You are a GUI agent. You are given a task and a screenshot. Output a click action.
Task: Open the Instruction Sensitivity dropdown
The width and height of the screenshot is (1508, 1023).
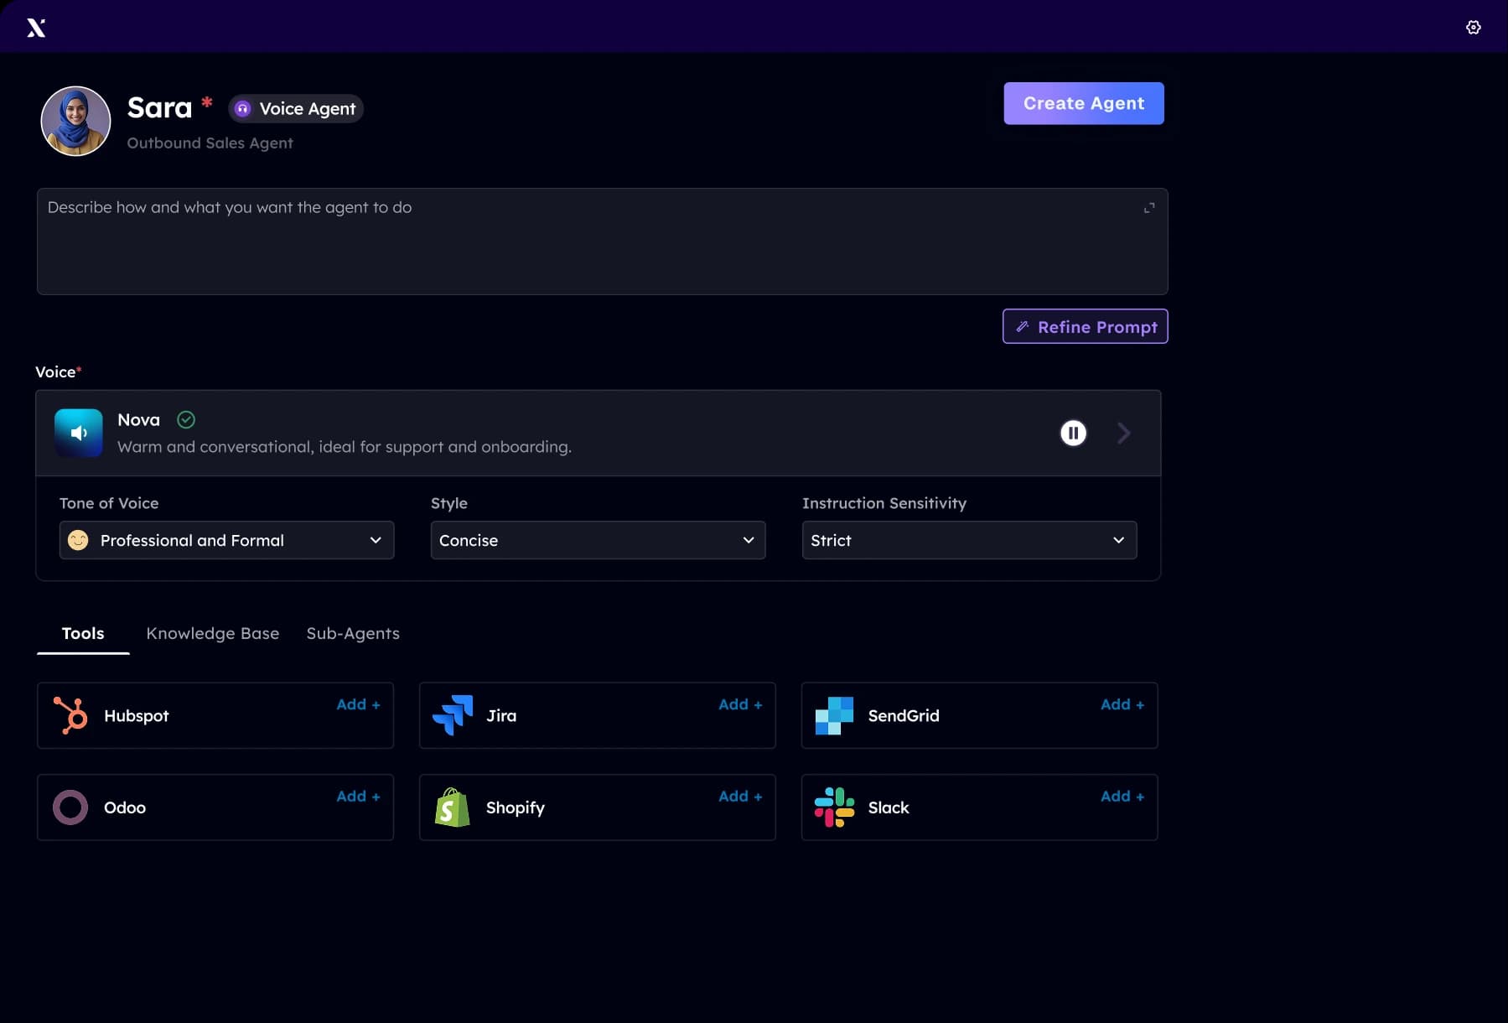(968, 540)
